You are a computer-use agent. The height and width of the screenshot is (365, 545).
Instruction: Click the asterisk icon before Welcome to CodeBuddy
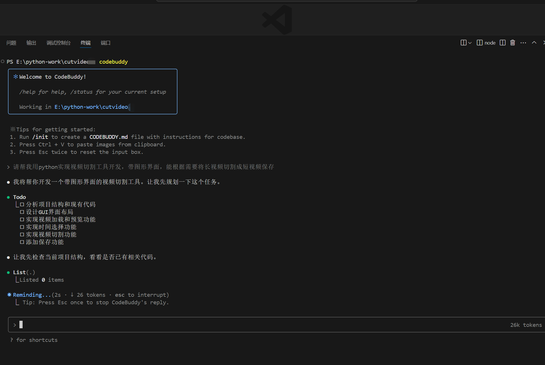tap(16, 77)
